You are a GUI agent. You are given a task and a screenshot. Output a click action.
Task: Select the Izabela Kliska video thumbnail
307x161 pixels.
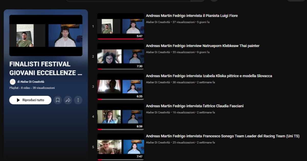pos(120,87)
